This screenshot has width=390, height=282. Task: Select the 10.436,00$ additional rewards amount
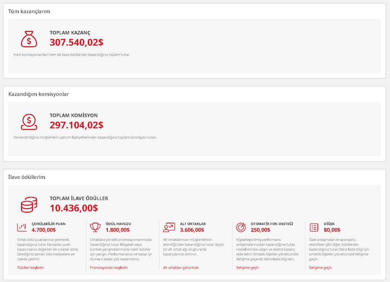[74, 208]
